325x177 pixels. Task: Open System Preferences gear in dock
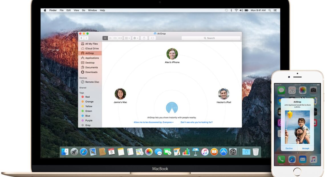pos(233,152)
